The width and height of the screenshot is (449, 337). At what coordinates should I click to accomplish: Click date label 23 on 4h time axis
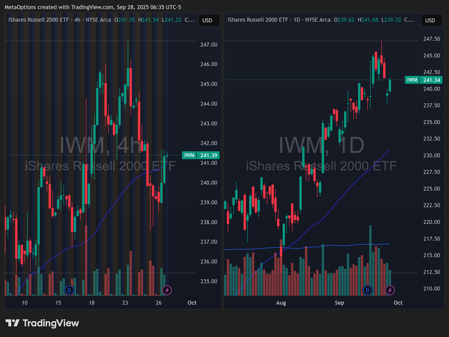(125, 303)
